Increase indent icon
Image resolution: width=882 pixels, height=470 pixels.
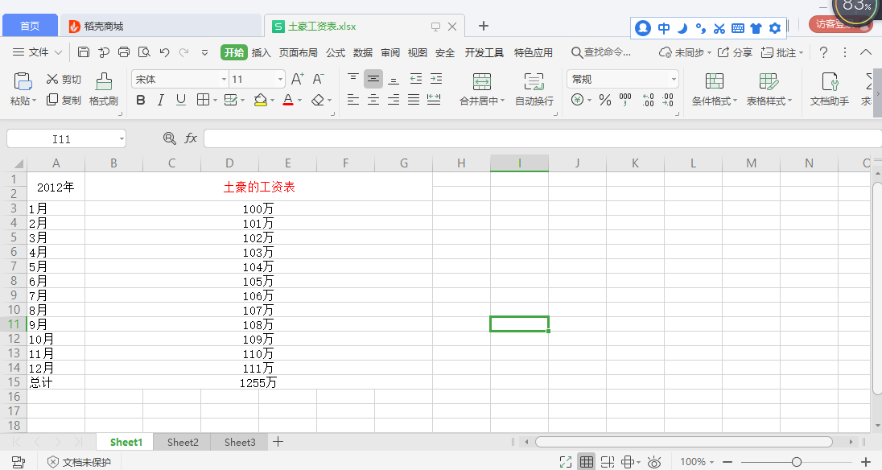coord(436,79)
